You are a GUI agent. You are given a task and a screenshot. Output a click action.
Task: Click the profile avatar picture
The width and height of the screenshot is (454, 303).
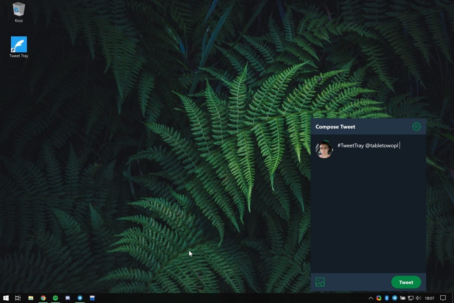(x=324, y=149)
